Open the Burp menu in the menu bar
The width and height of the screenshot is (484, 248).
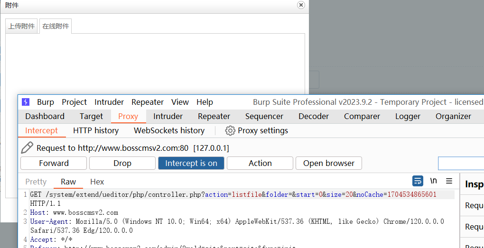point(46,102)
